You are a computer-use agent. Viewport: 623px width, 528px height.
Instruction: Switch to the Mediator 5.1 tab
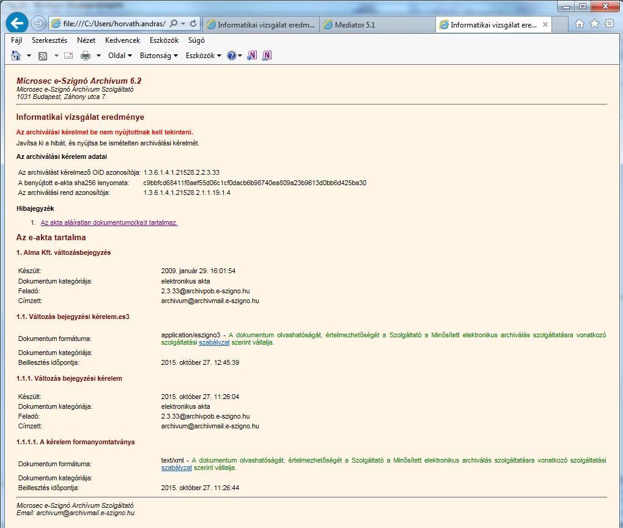coord(377,24)
